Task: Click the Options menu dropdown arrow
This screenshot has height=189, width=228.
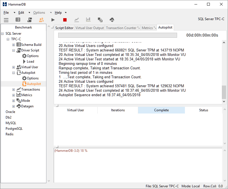Action: 51,13
